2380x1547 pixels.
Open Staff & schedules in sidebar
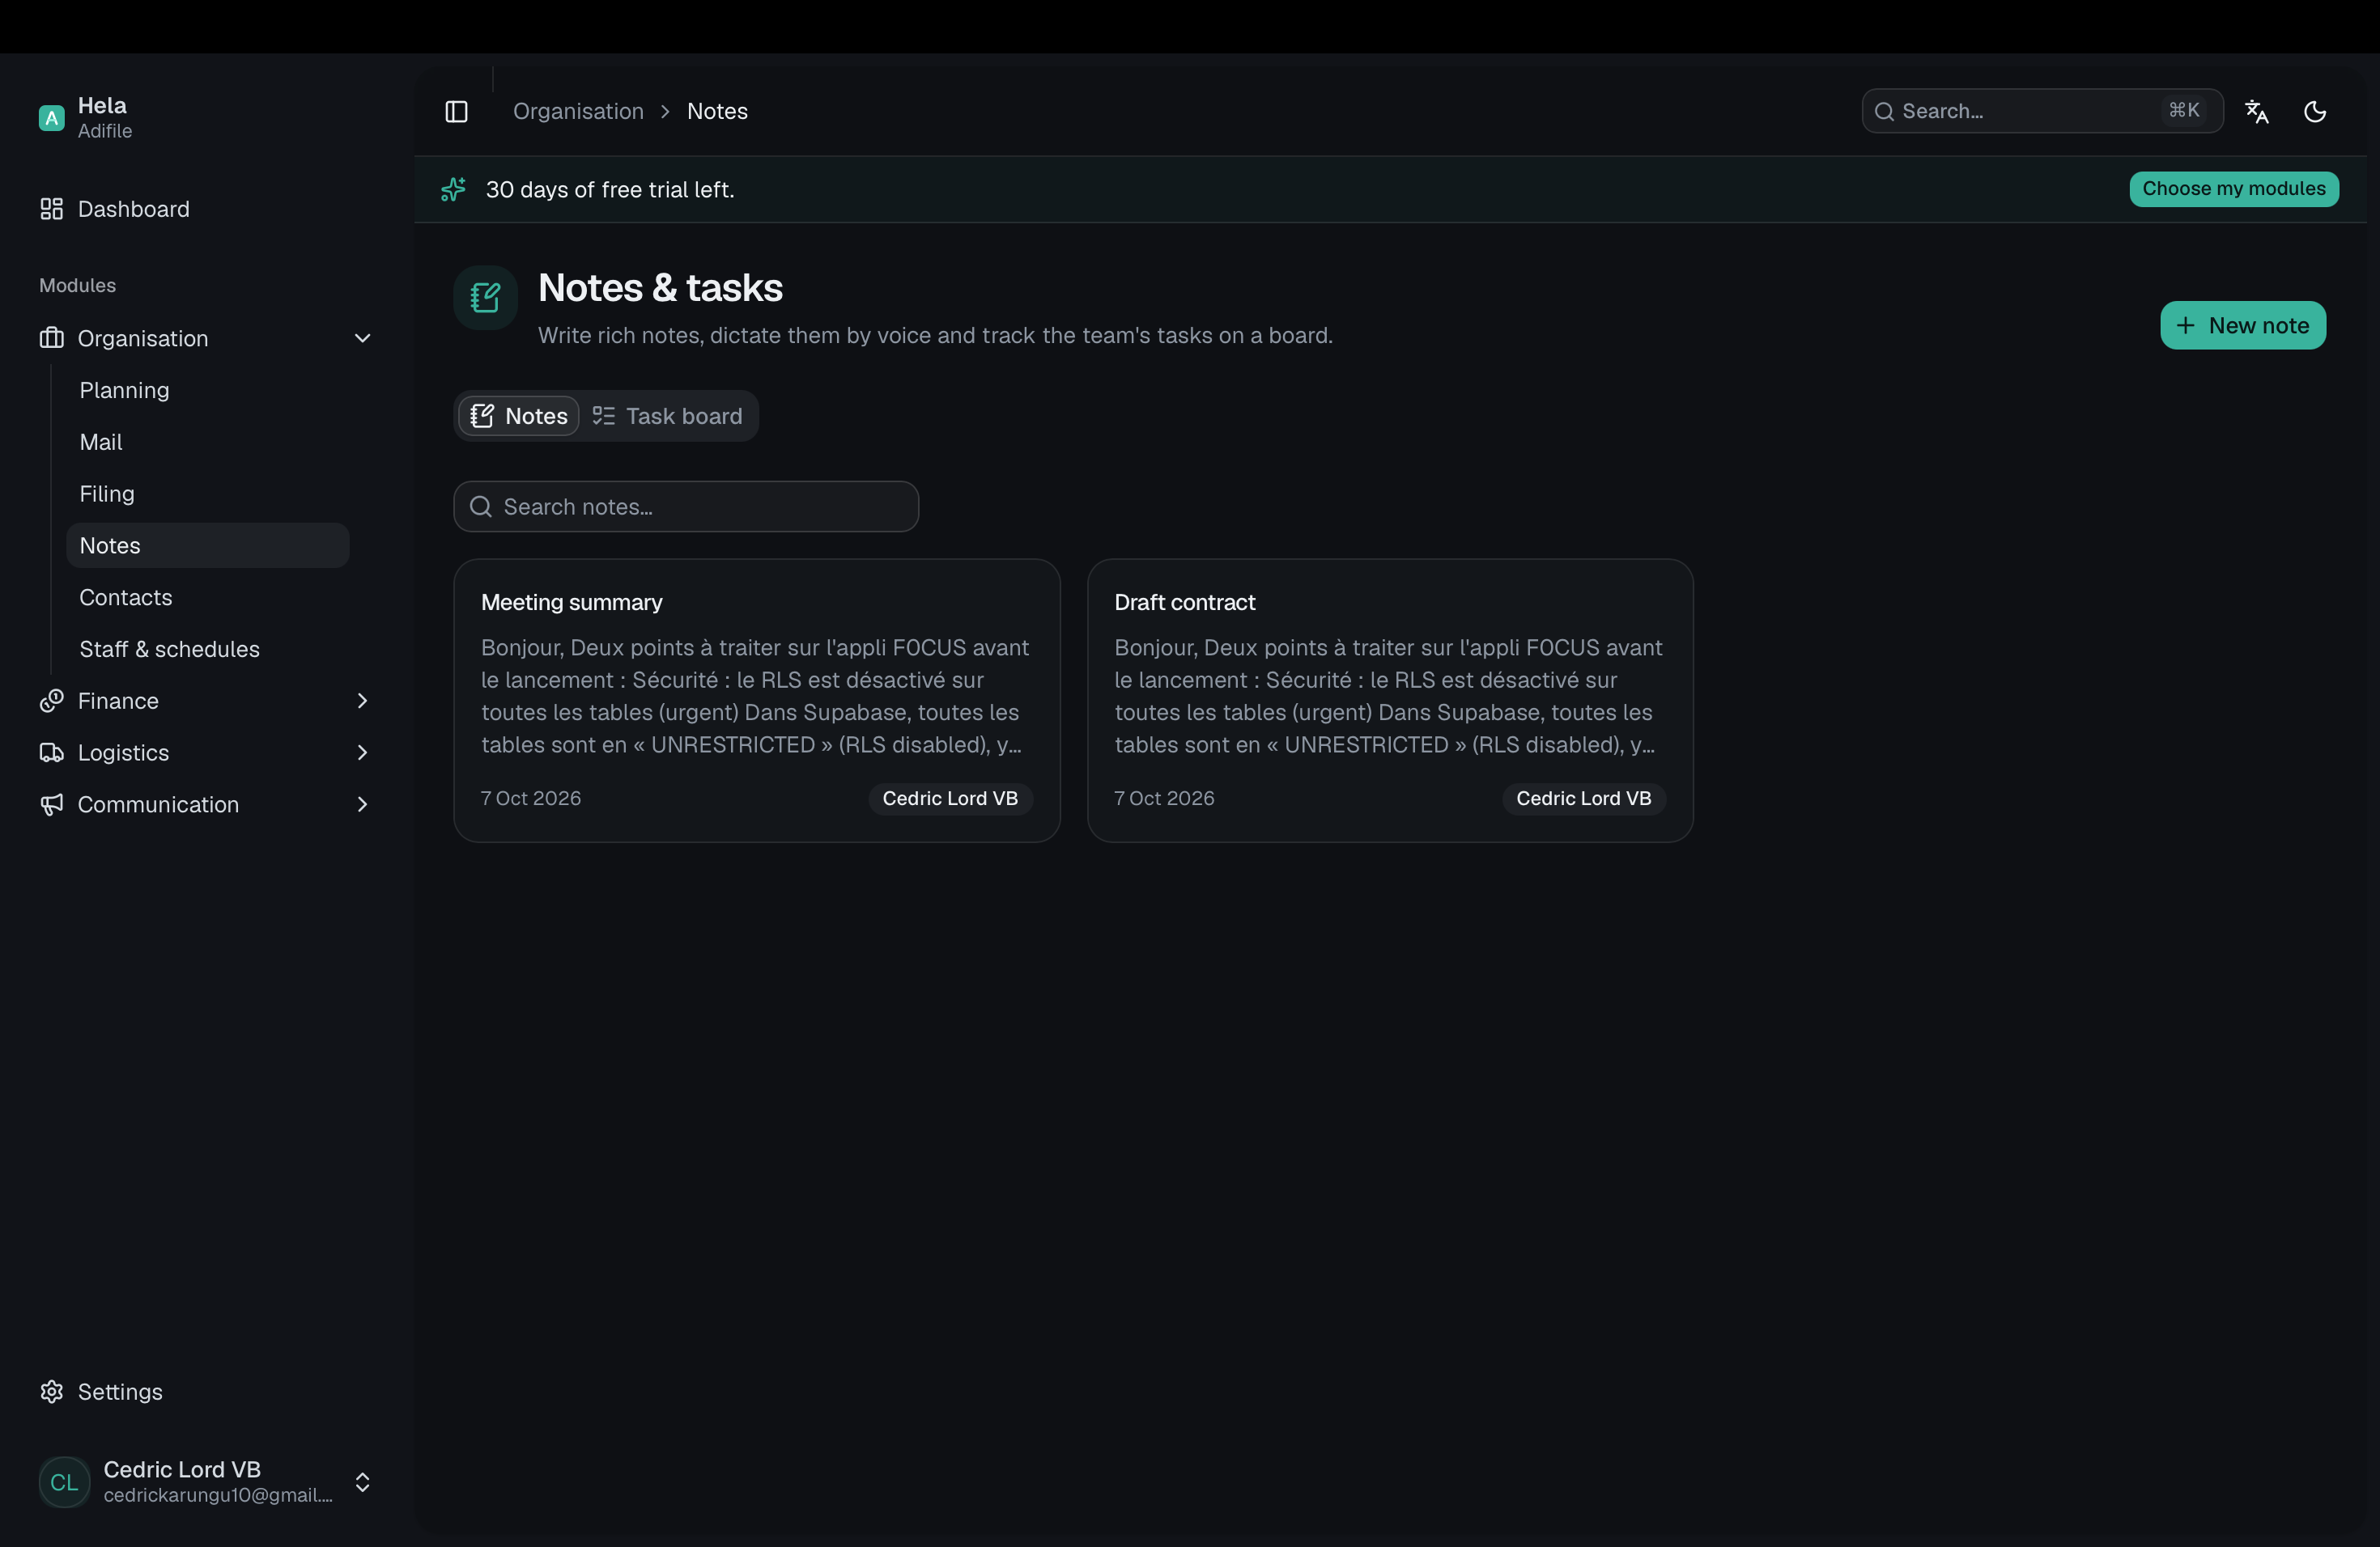coord(207,650)
